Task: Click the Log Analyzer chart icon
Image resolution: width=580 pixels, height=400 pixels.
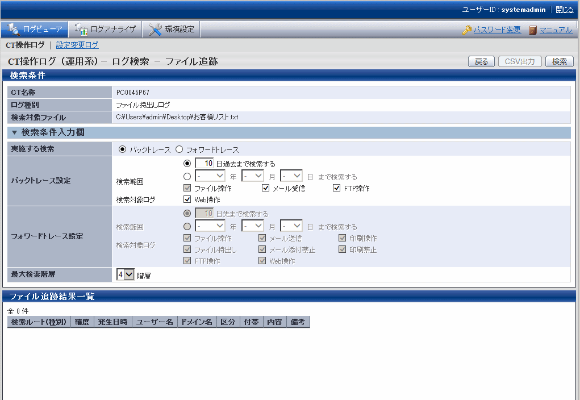Action: (81, 30)
